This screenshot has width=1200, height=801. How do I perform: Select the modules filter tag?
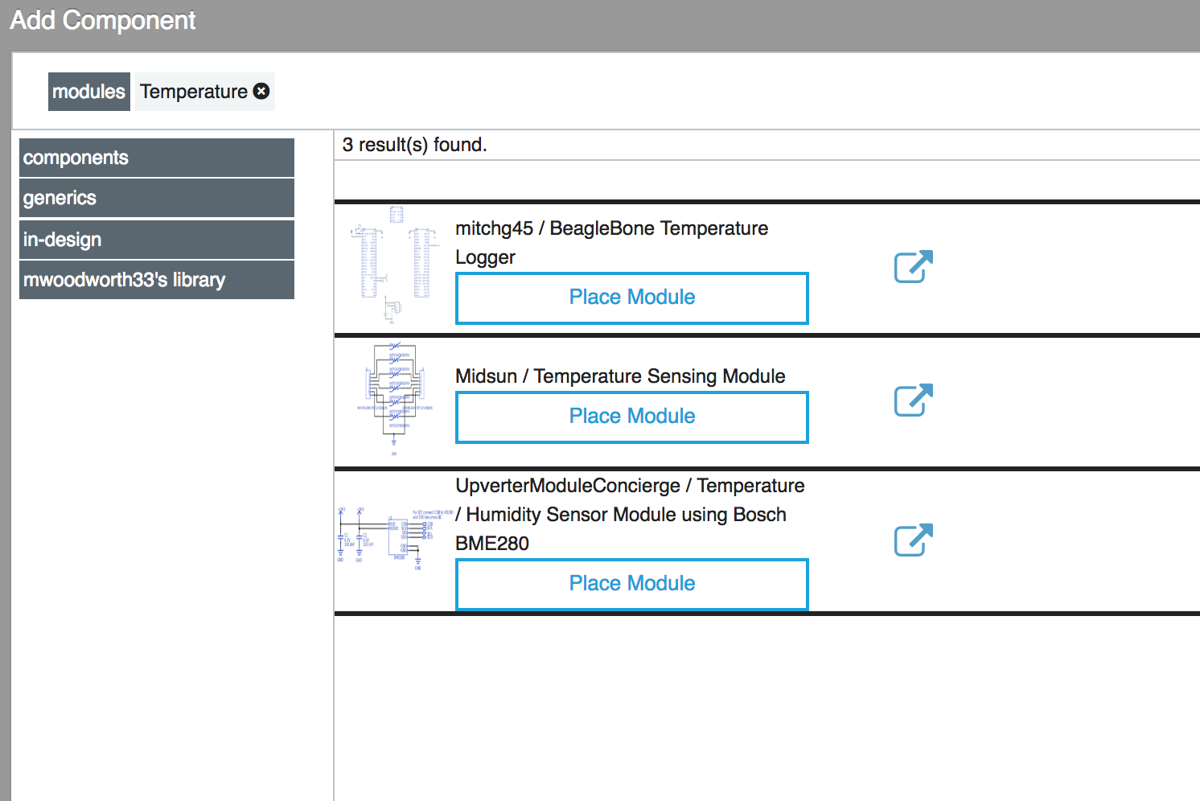(x=89, y=92)
